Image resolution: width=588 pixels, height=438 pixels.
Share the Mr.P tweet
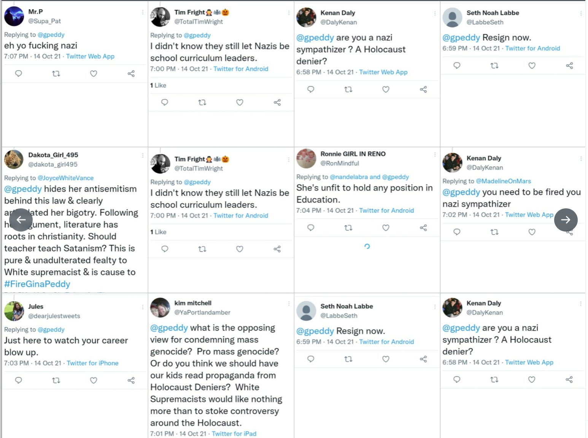(x=131, y=73)
